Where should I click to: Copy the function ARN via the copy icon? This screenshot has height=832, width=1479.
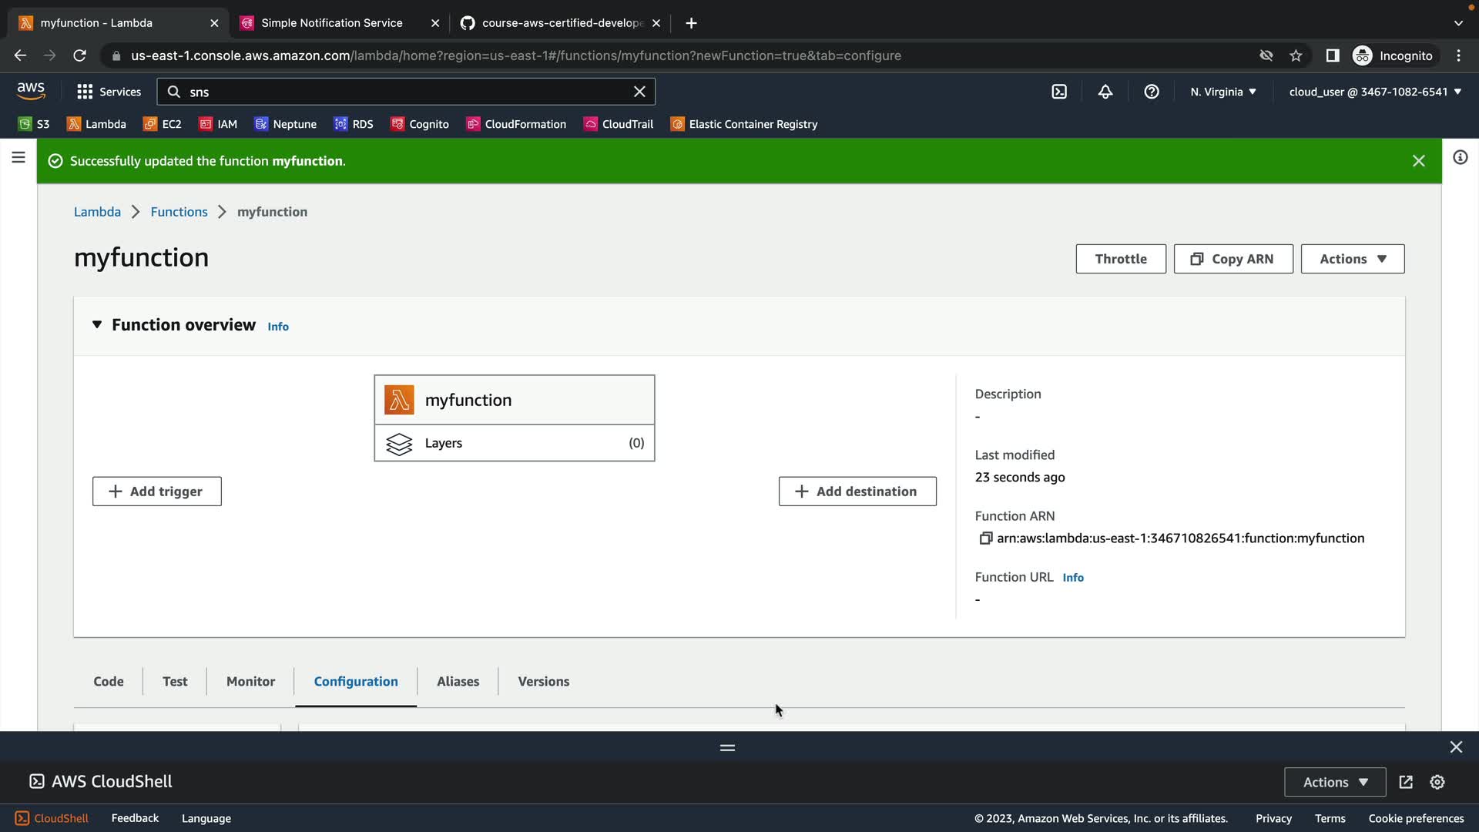point(985,538)
